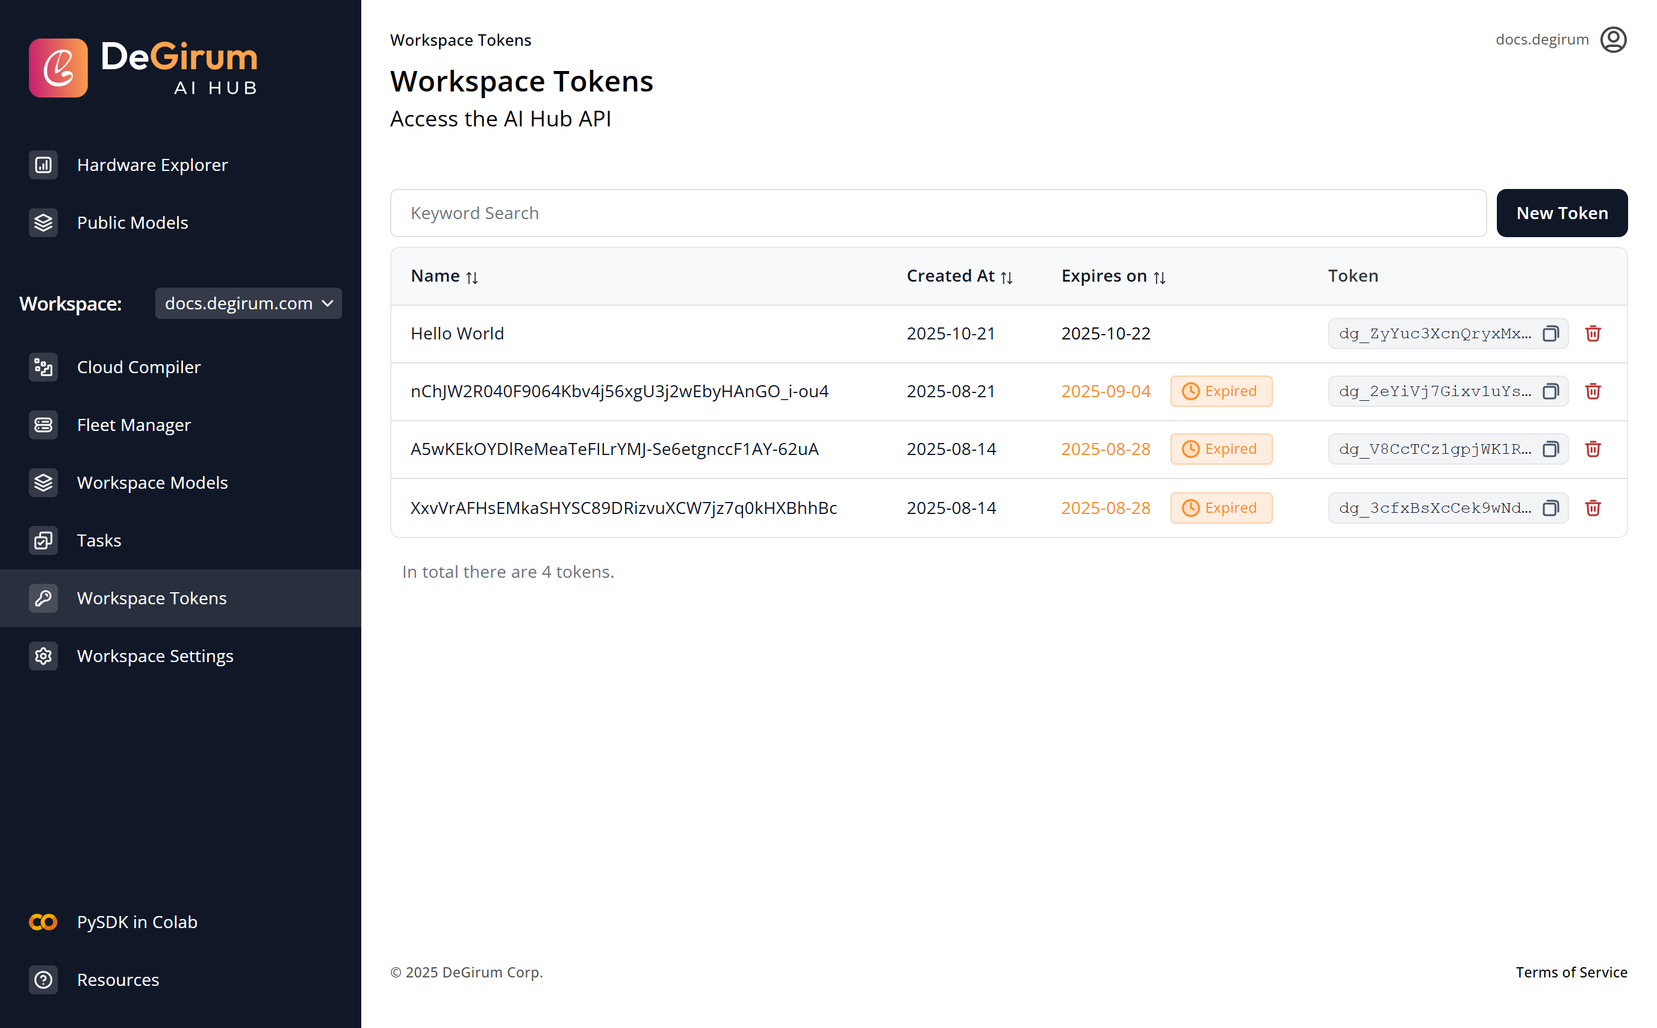
Task: Delete the Hello World token
Action: point(1594,333)
